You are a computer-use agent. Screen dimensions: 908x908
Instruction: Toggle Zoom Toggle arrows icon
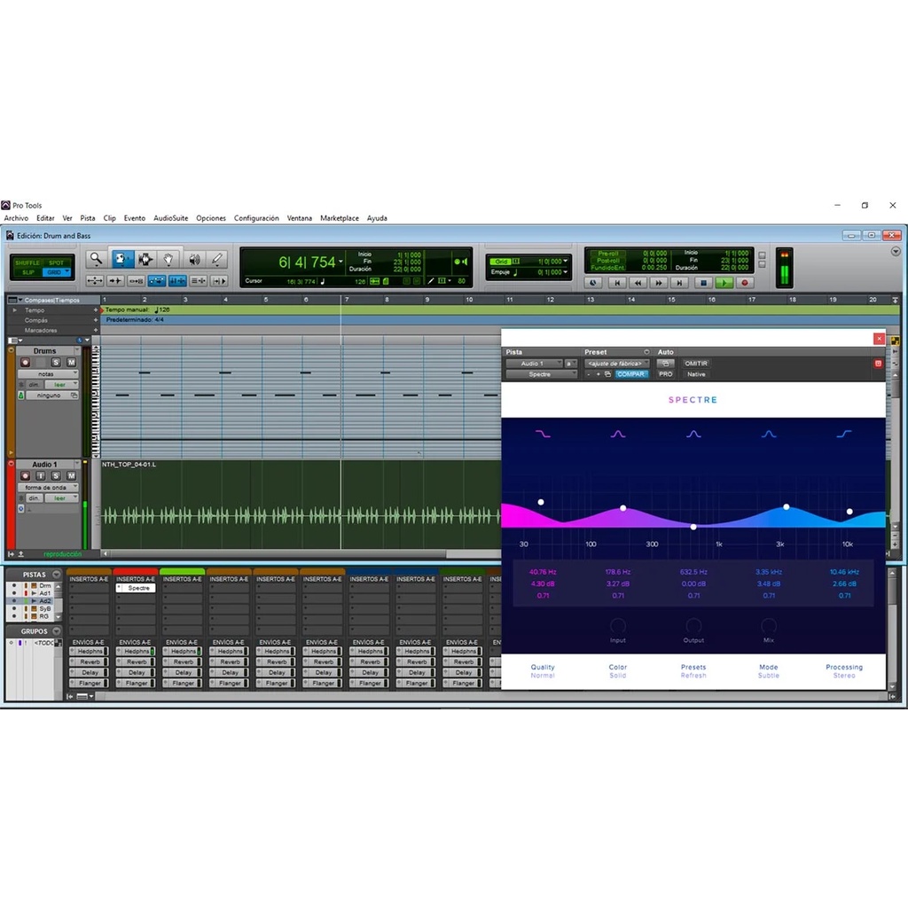(x=94, y=281)
